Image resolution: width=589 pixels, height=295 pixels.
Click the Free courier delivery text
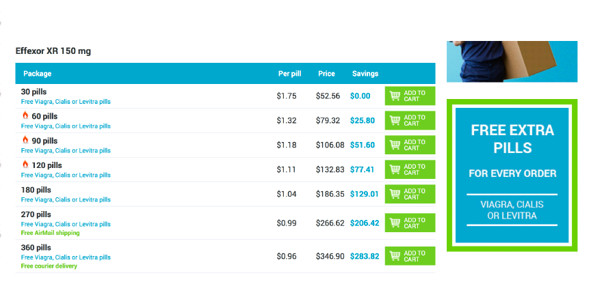(49, 266)
